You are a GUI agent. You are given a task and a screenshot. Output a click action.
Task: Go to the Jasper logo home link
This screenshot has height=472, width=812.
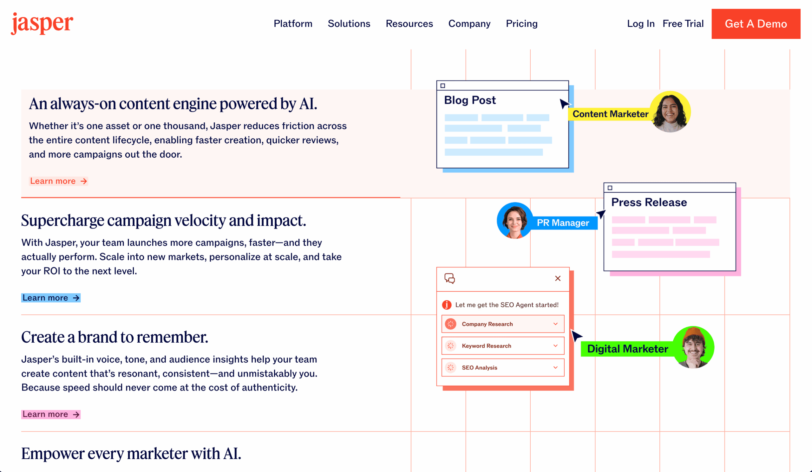click(x=42, y=23)
